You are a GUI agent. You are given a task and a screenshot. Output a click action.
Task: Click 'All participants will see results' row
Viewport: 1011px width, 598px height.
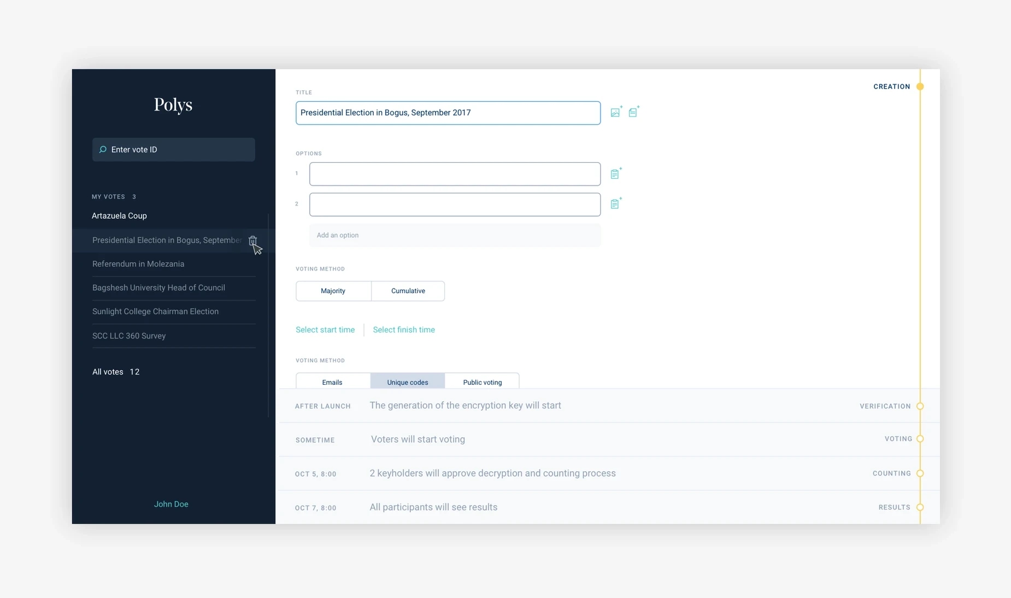(x=609, y=507)
